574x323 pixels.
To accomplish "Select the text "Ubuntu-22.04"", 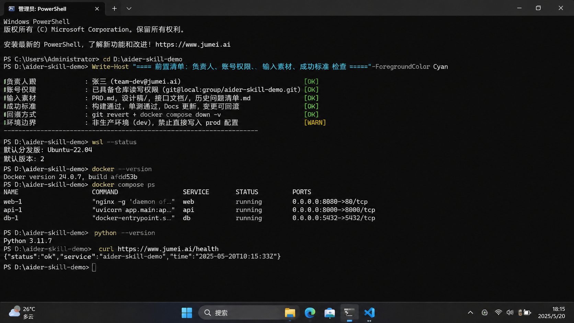I will [x=70, y=150].
